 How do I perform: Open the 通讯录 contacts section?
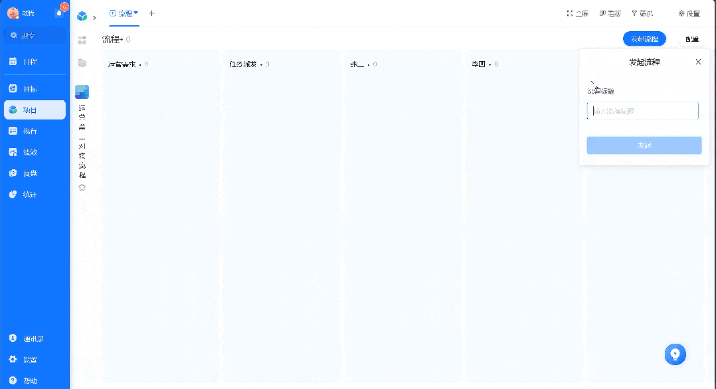click(35, 338)
